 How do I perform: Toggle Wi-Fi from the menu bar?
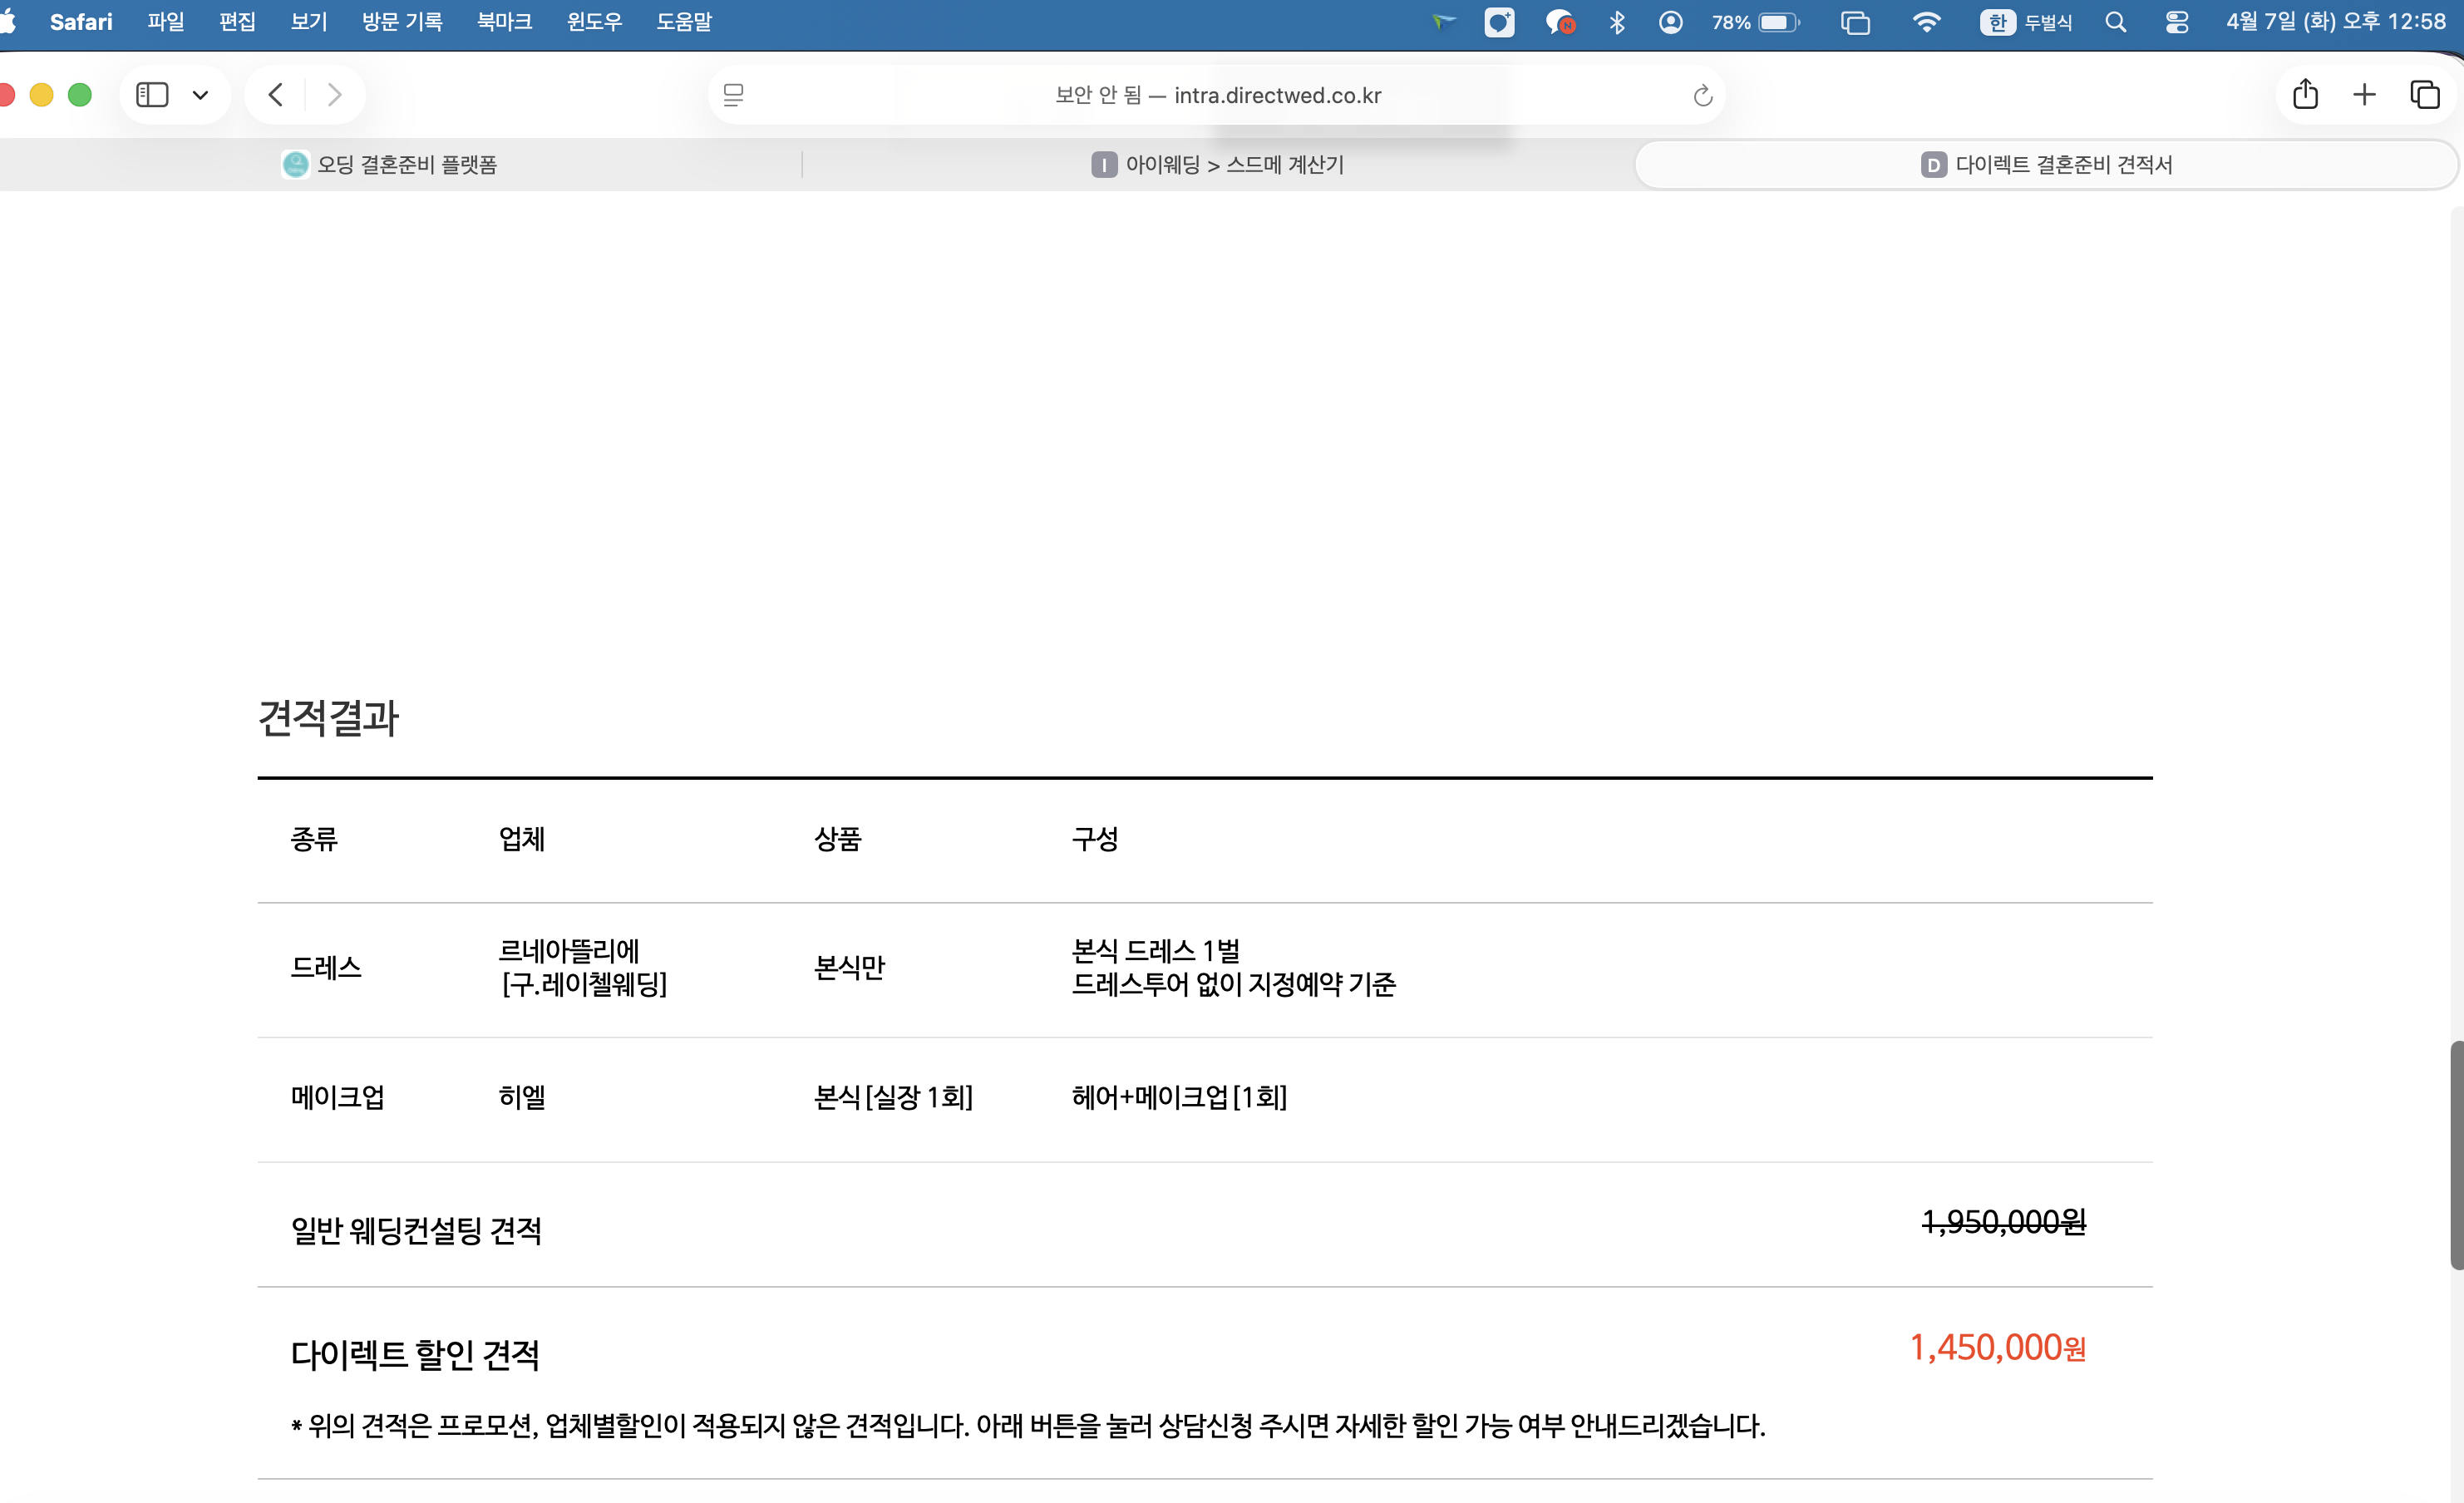tap(1925, 22)
